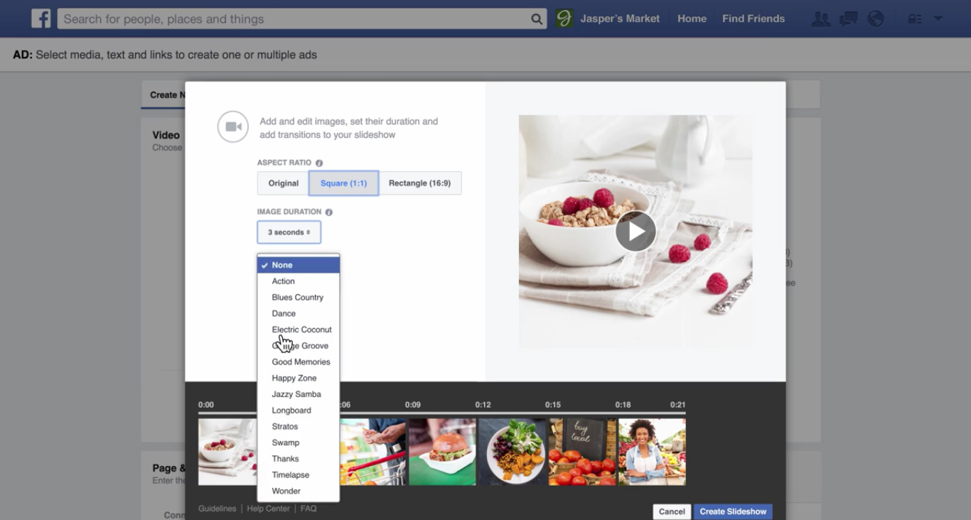Open the FAQ link
971x520 pixels.
309,509
